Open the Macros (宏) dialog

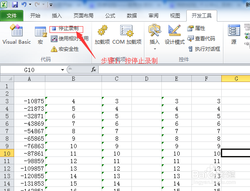(40, 35)
